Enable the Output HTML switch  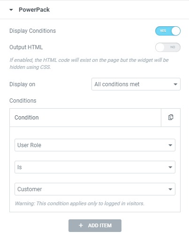168,47
